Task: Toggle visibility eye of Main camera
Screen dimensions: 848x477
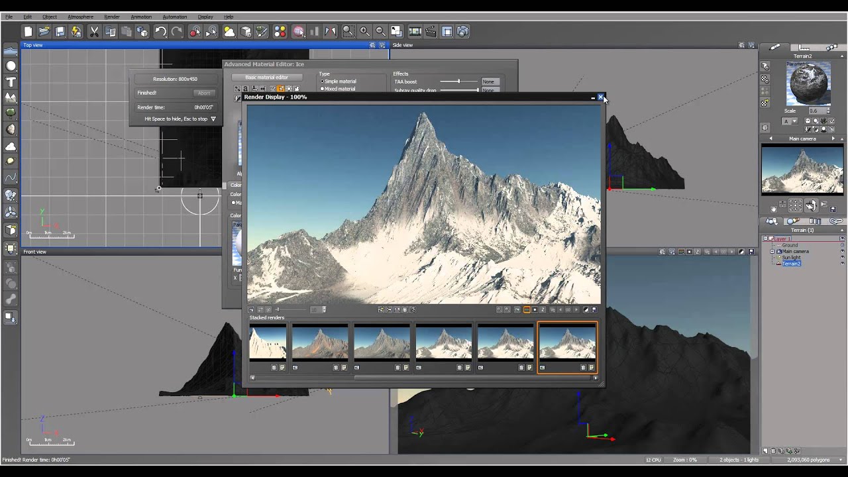Action: point(843,252)
